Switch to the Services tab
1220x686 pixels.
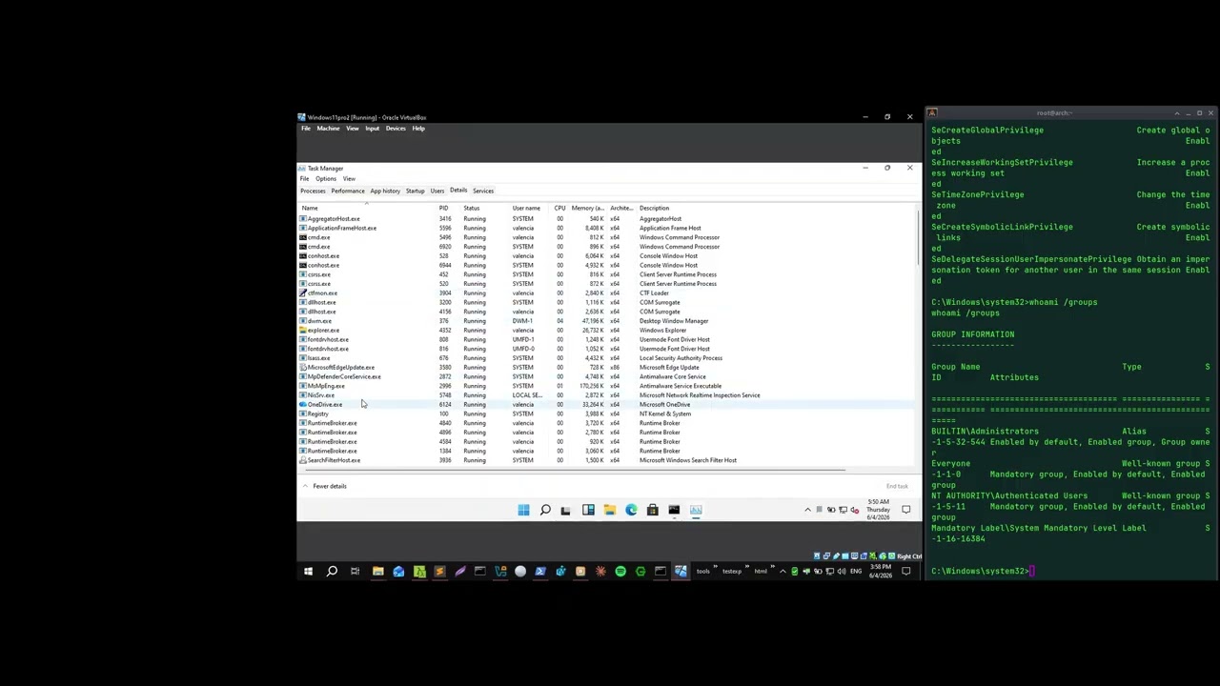click(483, 191)
